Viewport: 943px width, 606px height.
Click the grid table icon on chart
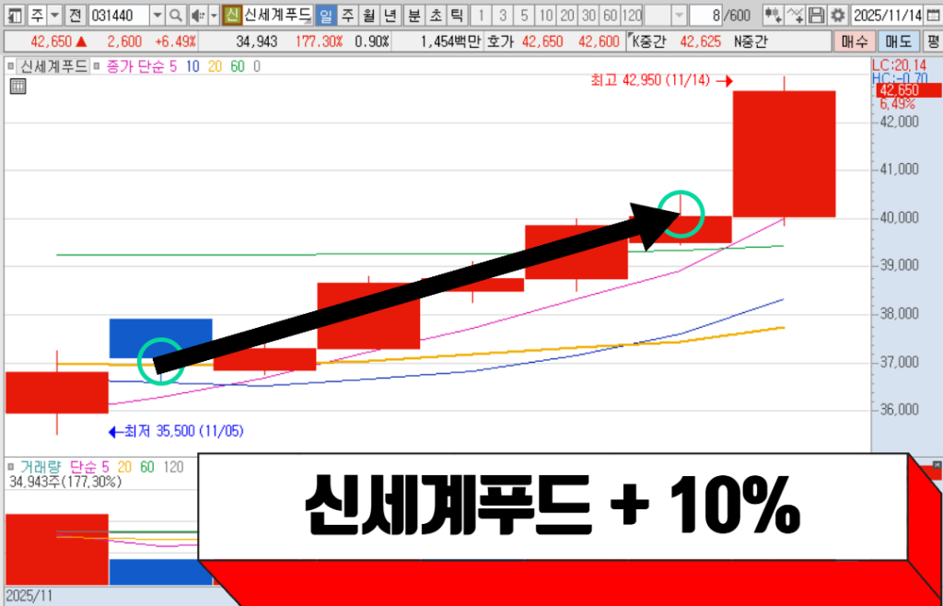click(x=17, y=87)
